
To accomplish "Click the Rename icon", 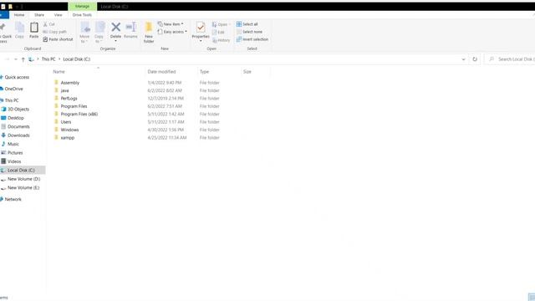I will [x=130, y=27].
